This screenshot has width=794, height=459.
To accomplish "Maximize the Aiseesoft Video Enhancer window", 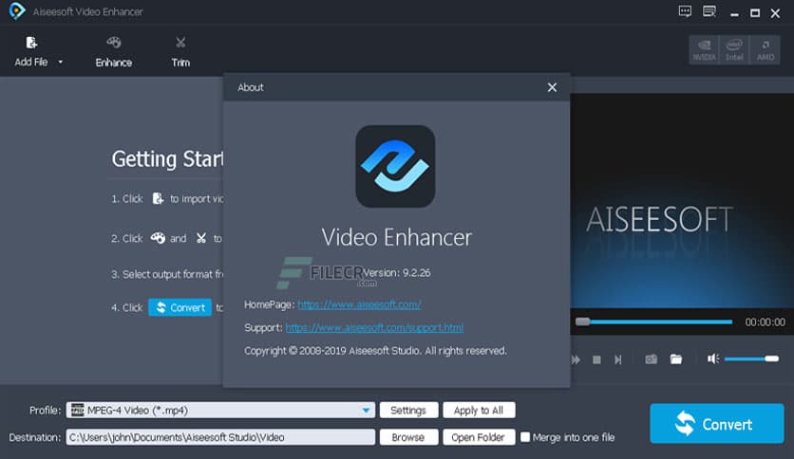I will point(754,13).
